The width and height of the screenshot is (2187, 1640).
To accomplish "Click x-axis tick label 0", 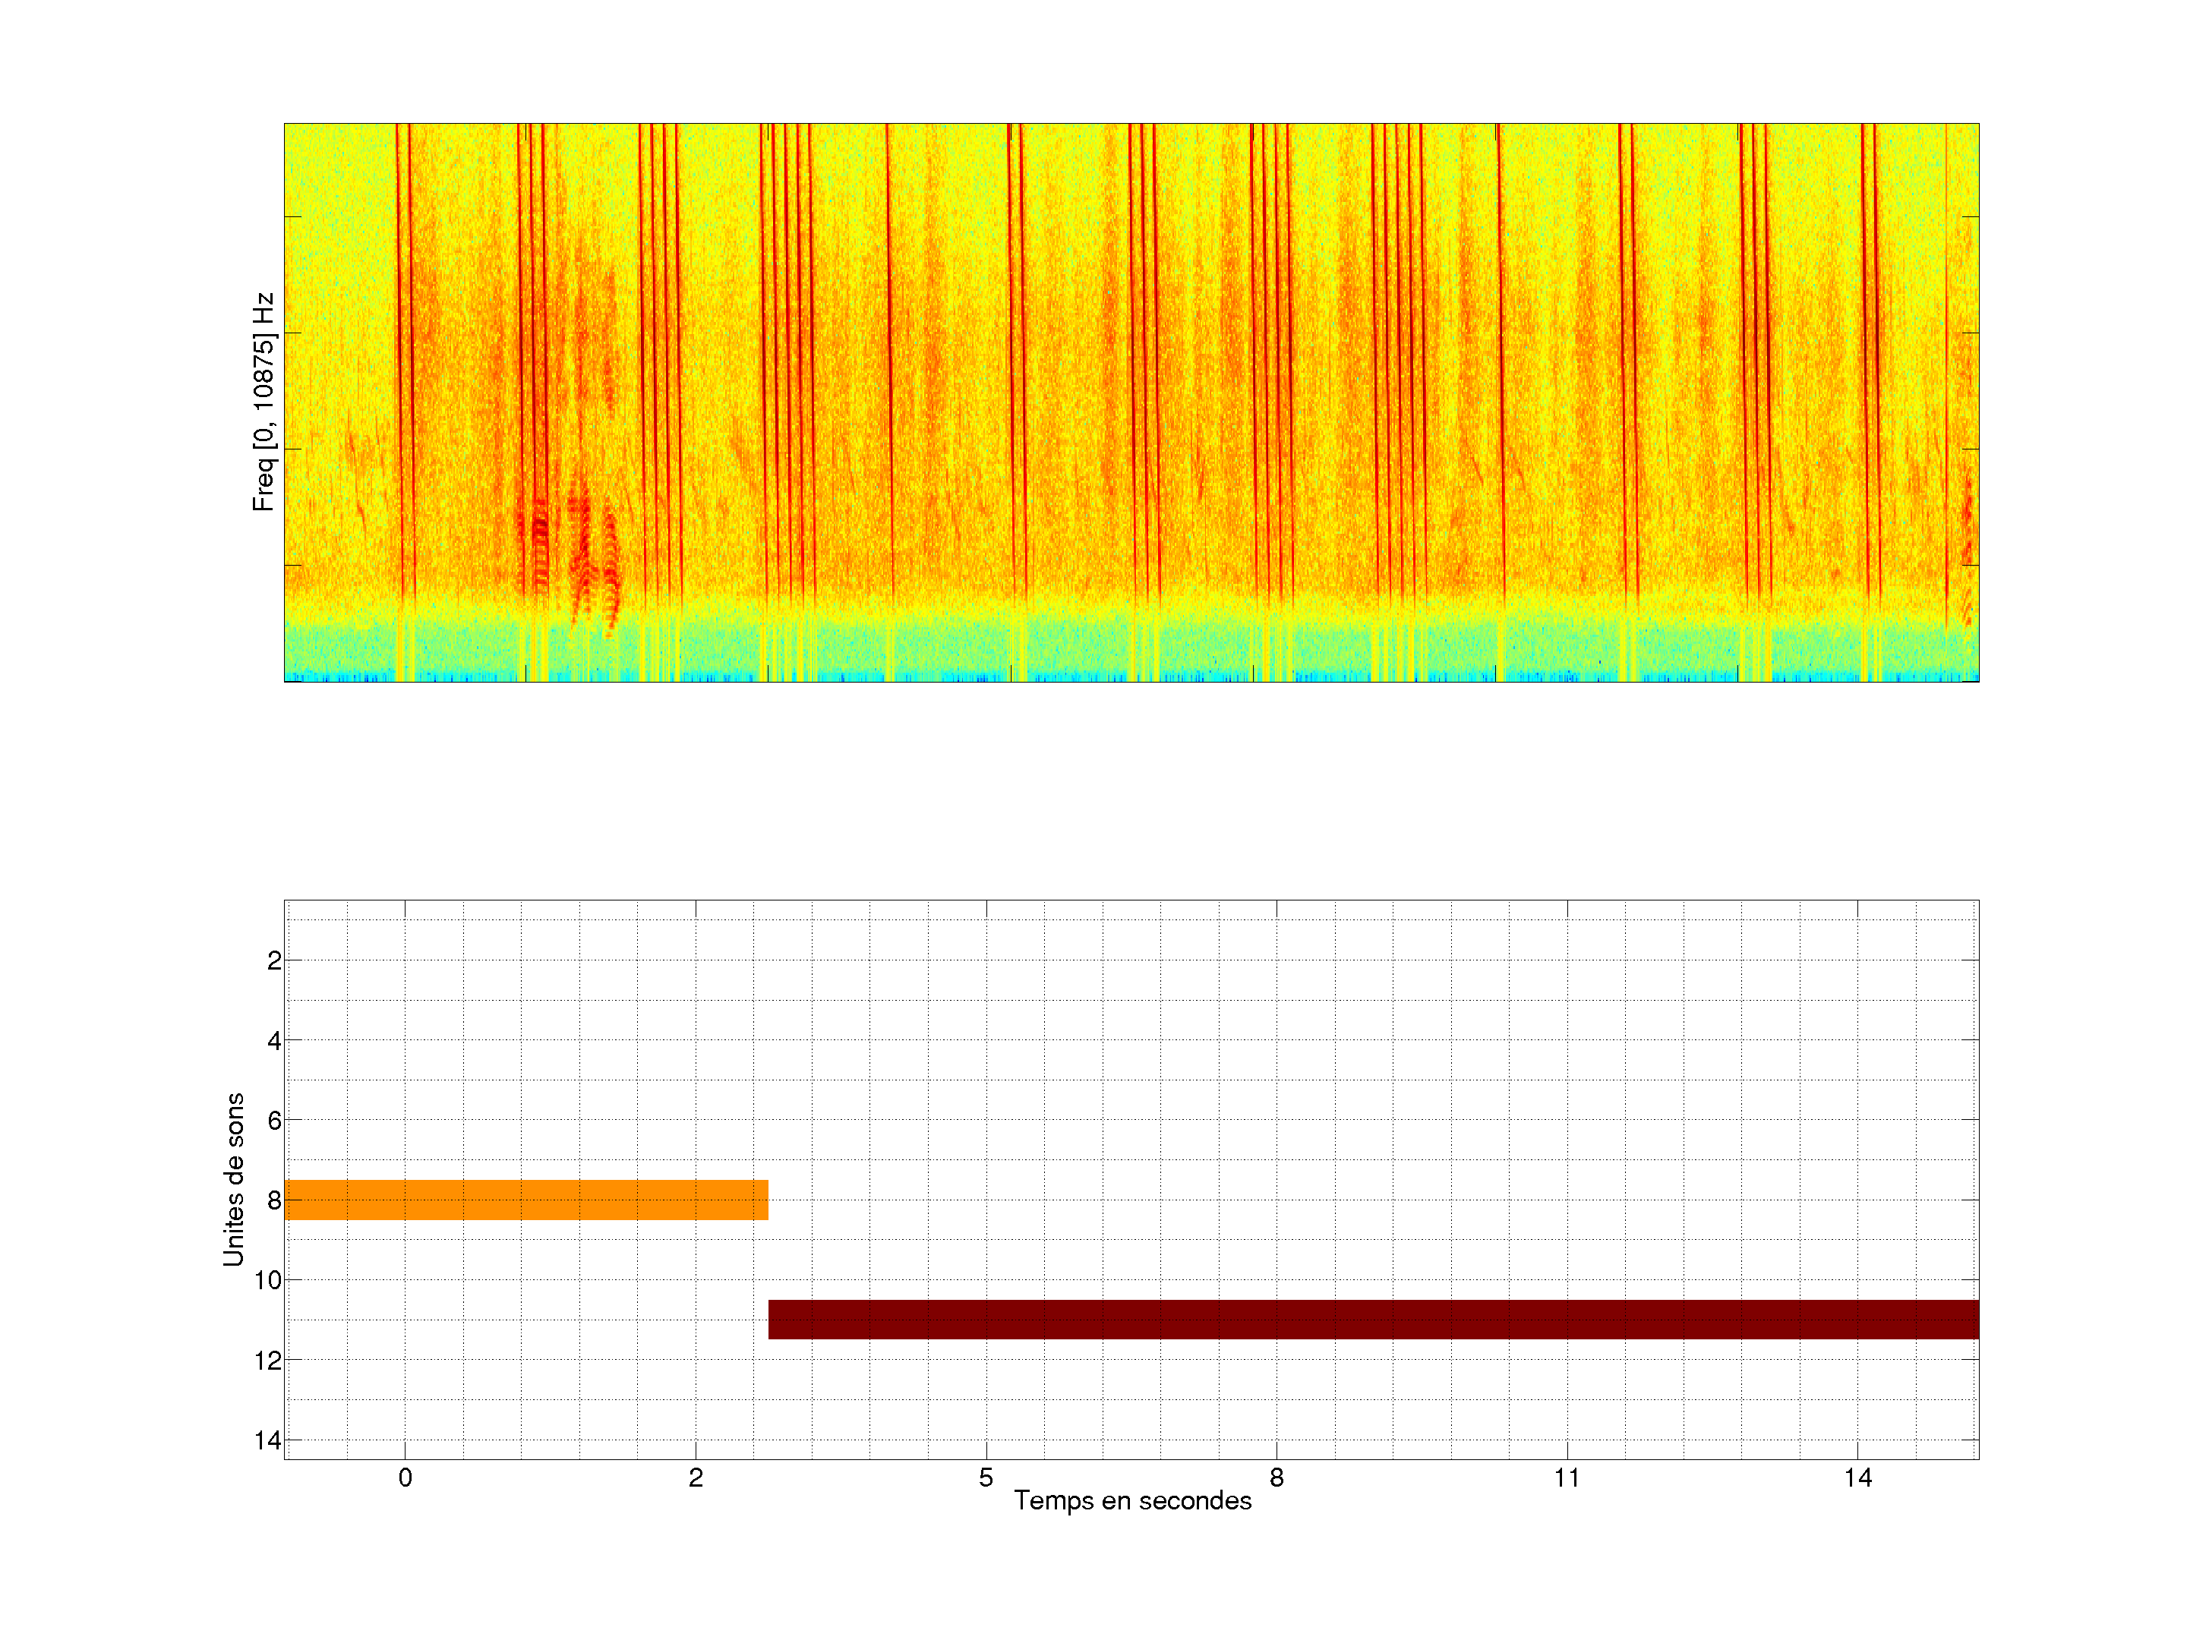I will 406,1478.
